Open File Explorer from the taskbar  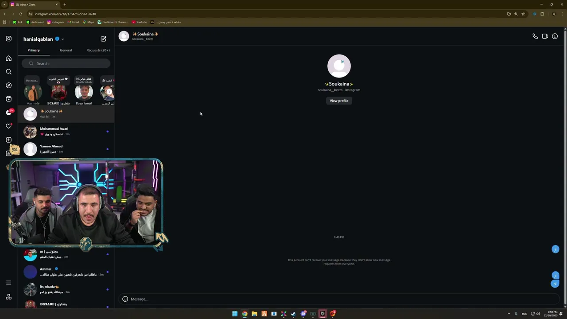coord(254,314)
